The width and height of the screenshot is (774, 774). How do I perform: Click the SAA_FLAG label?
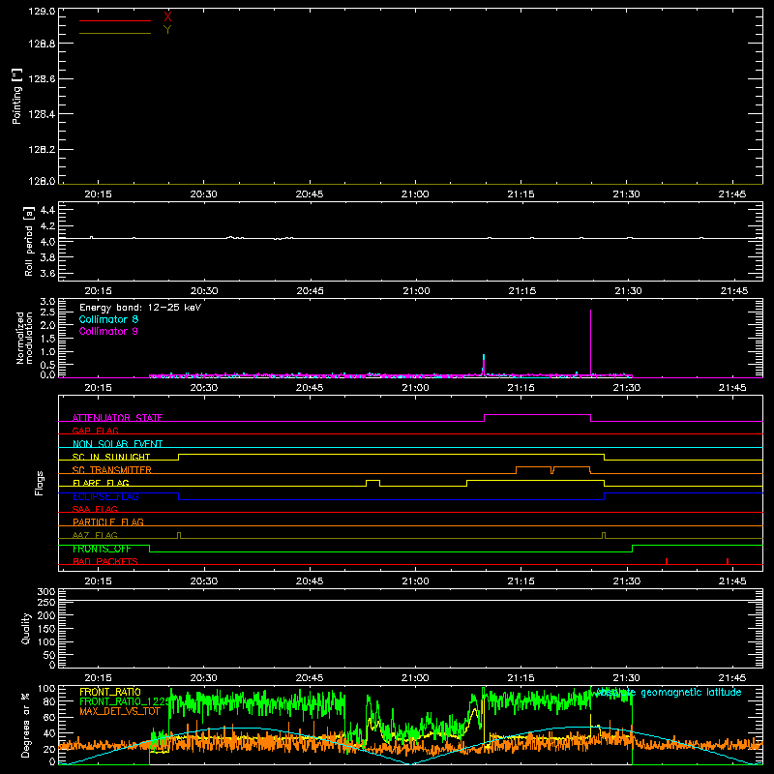tap(95, 509)
